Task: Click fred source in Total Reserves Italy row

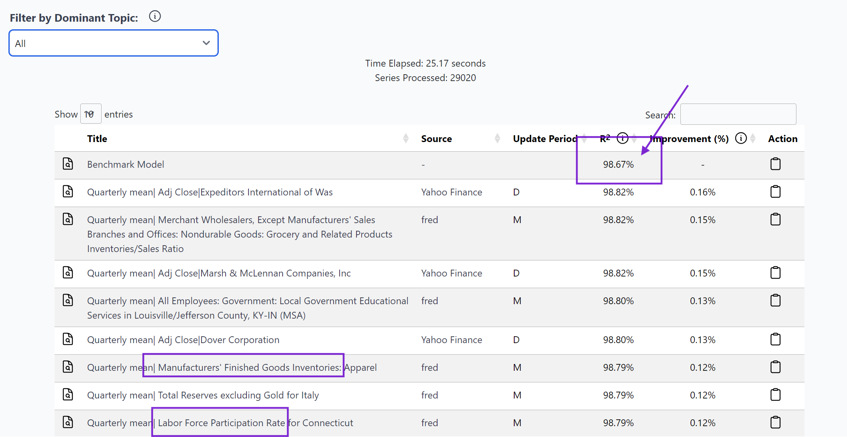Action: (430, 395)
